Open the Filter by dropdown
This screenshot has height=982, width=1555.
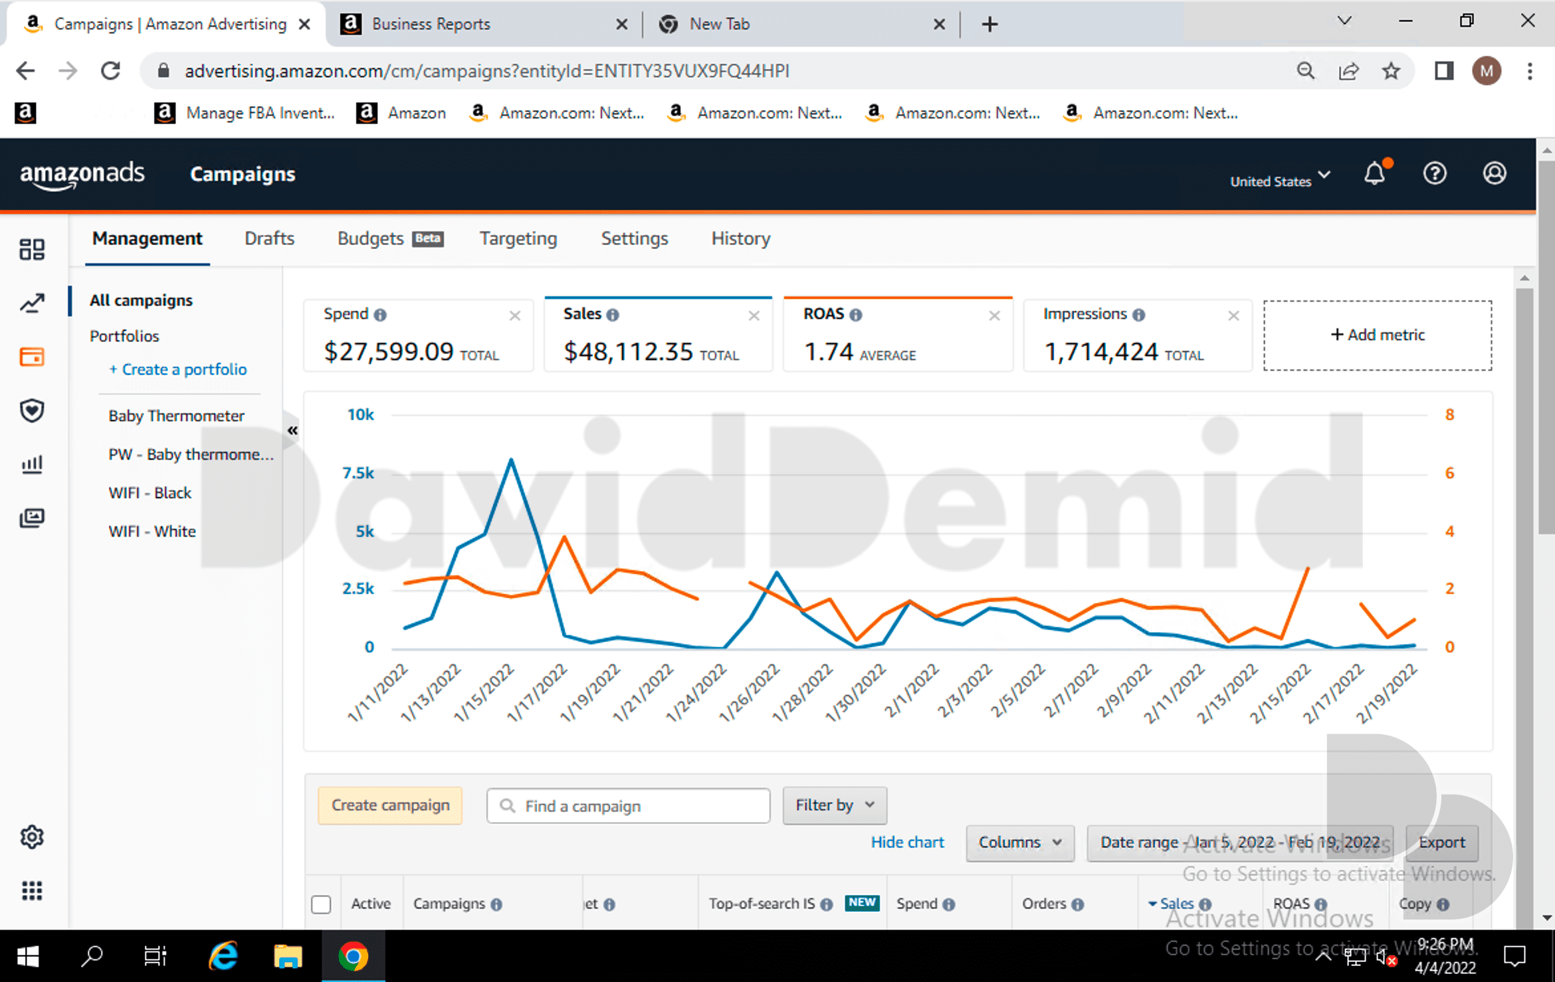(835, 805)
